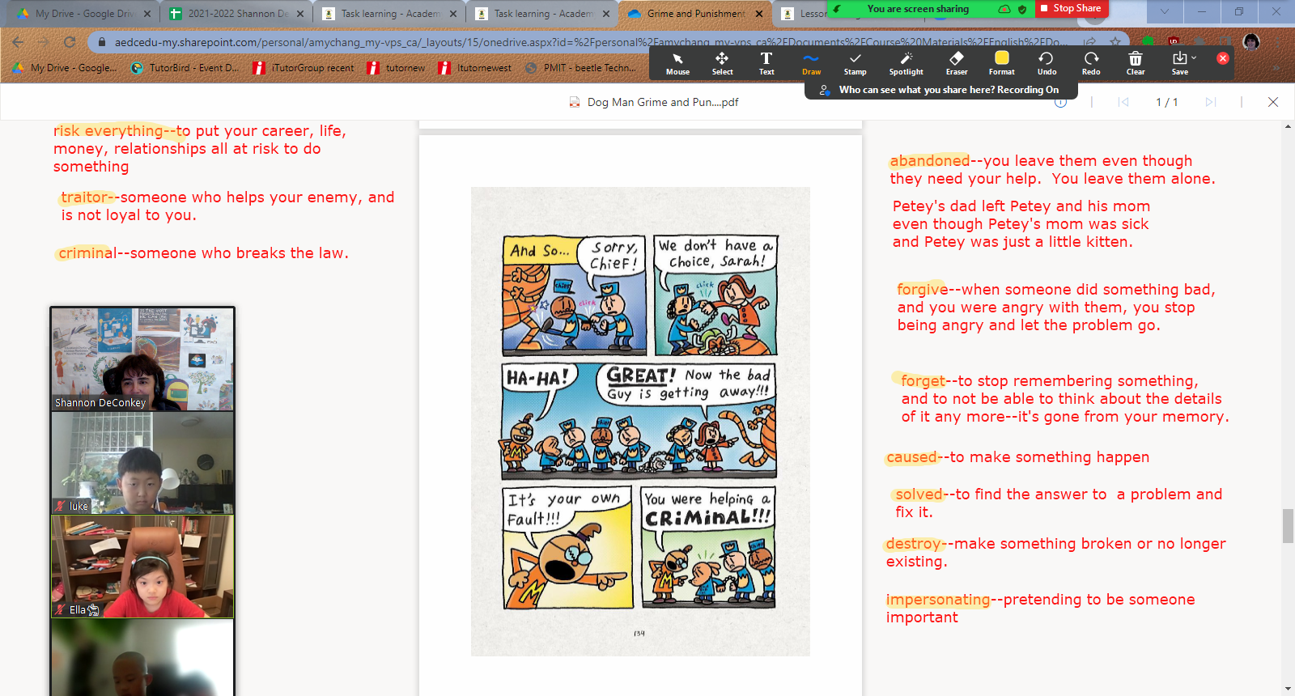The height and width of the screenshot is (696, 1295).
Task: Click the sharepoint address bar URL
Action: pos(589,42)
